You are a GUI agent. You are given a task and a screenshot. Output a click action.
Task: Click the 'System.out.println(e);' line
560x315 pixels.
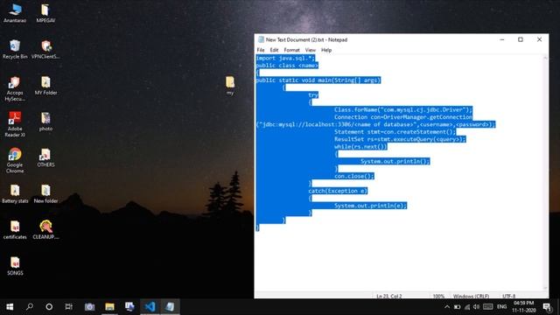coord(370,206)
